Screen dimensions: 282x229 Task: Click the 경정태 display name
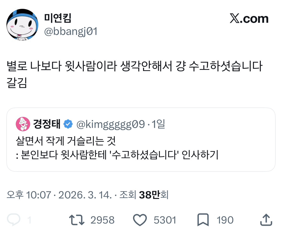click(x=47, y=124)
